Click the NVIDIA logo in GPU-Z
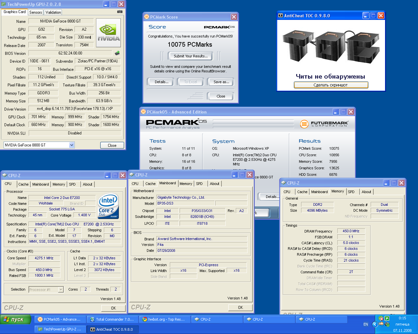The height and width of the screenshot is (334, 418). click(x=109, y=33)
